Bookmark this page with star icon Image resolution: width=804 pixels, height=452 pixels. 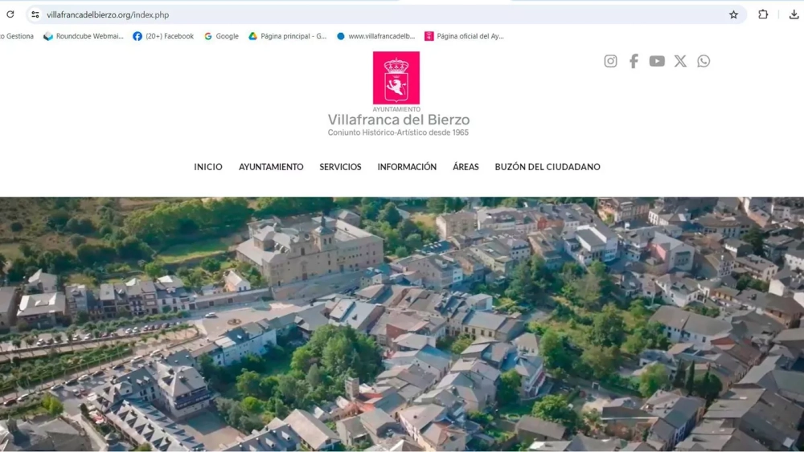pos(733,14)
